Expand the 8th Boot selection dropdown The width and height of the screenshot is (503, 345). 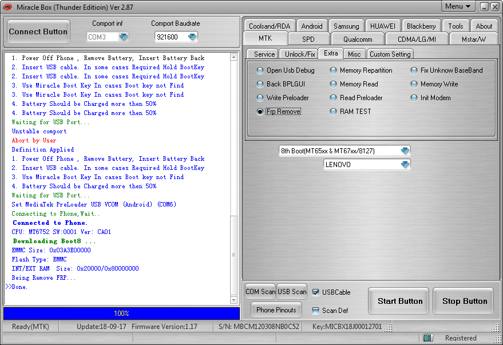(x=405, y=150)
